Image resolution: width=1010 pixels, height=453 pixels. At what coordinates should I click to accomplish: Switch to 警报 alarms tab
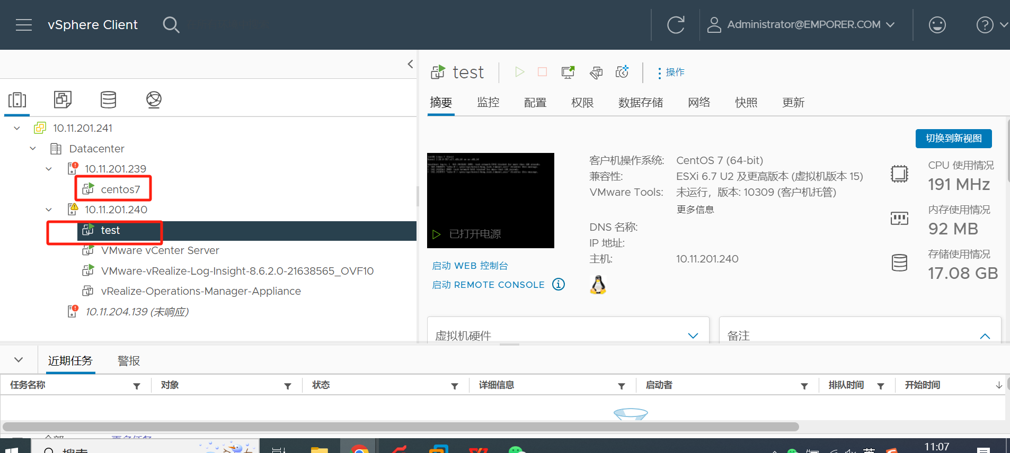(129, 361)
